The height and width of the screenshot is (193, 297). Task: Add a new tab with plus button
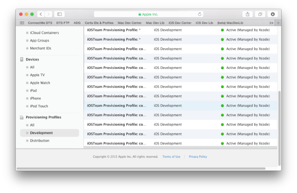pos(278,23)
